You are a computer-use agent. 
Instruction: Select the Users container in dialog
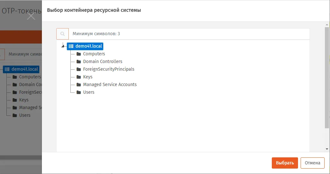click(89, 92)
